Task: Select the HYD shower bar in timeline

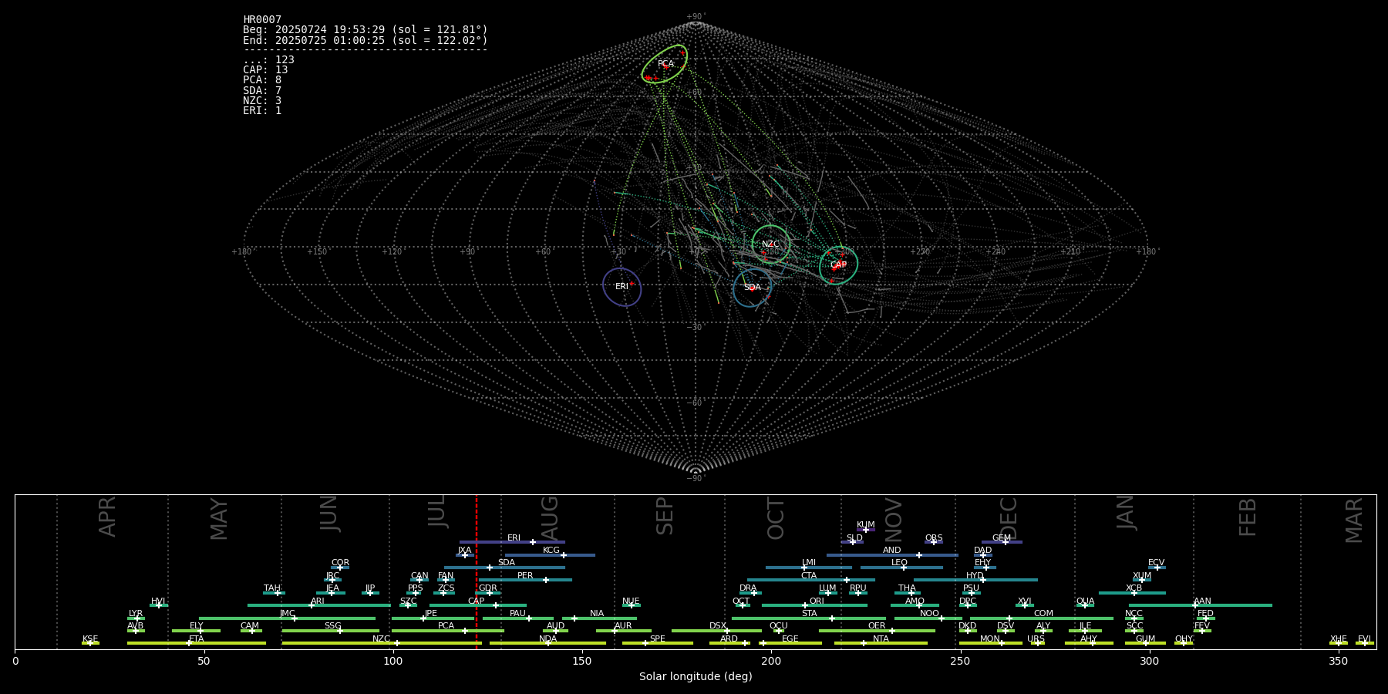Action: click(x=975, y=580)
